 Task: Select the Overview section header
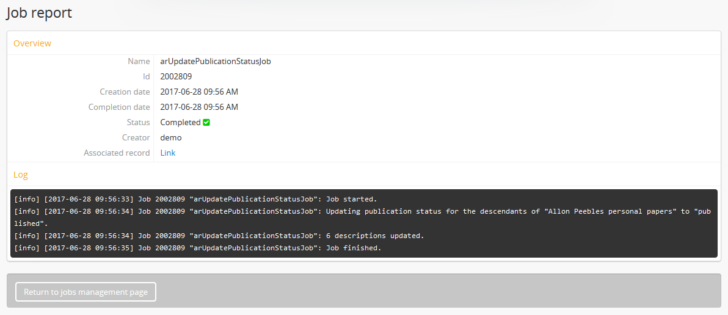tap(32, 43)
